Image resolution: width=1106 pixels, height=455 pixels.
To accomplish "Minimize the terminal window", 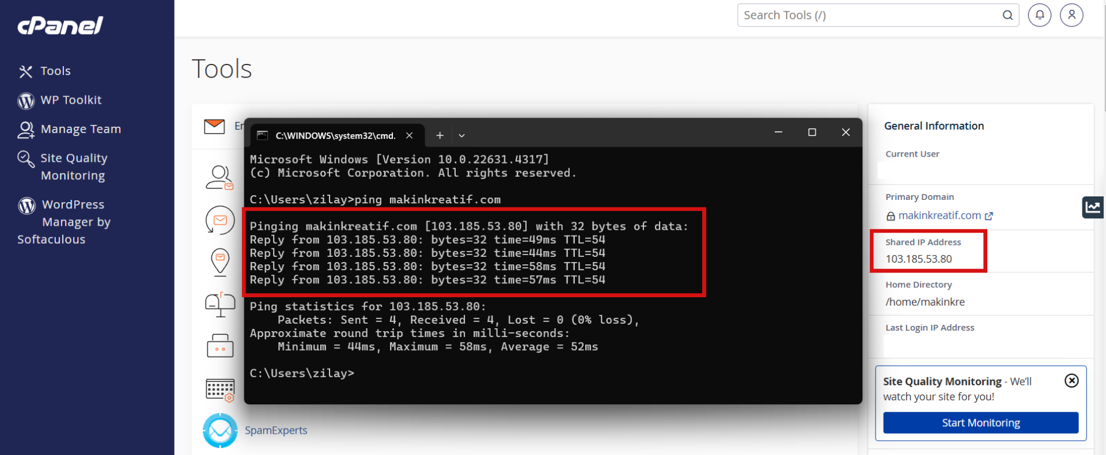I will pos(778,132).
